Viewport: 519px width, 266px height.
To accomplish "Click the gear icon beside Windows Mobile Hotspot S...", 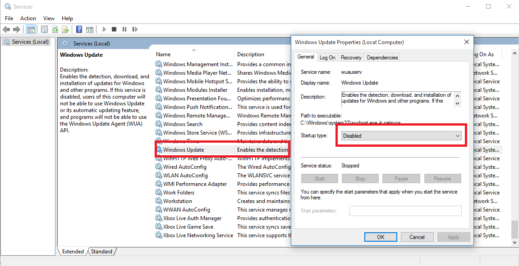I will click(x=159, y=81).
